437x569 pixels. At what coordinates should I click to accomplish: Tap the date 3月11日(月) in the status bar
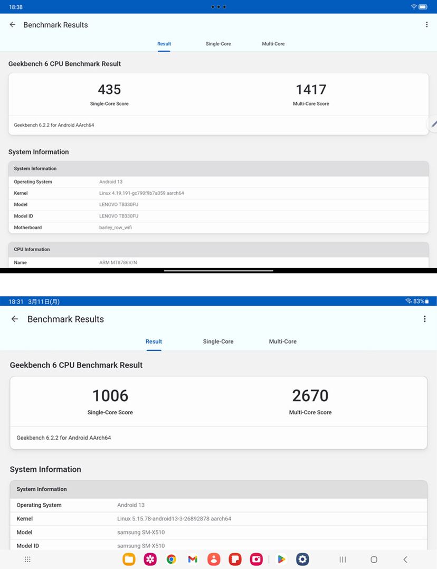44,301
